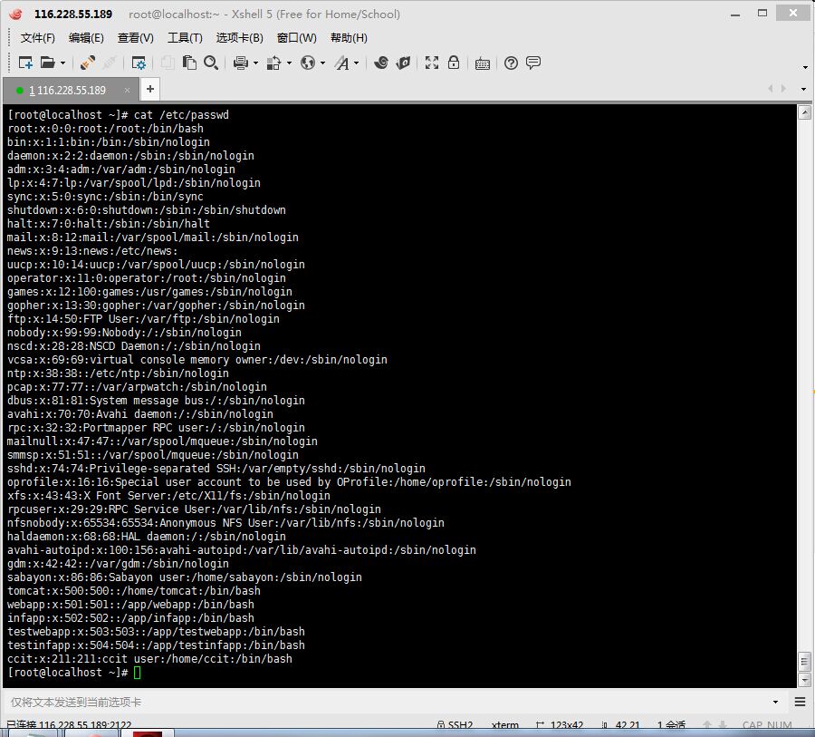Click the SSH2 status bar entry
The image size is (815, 737).
[455, 724]
